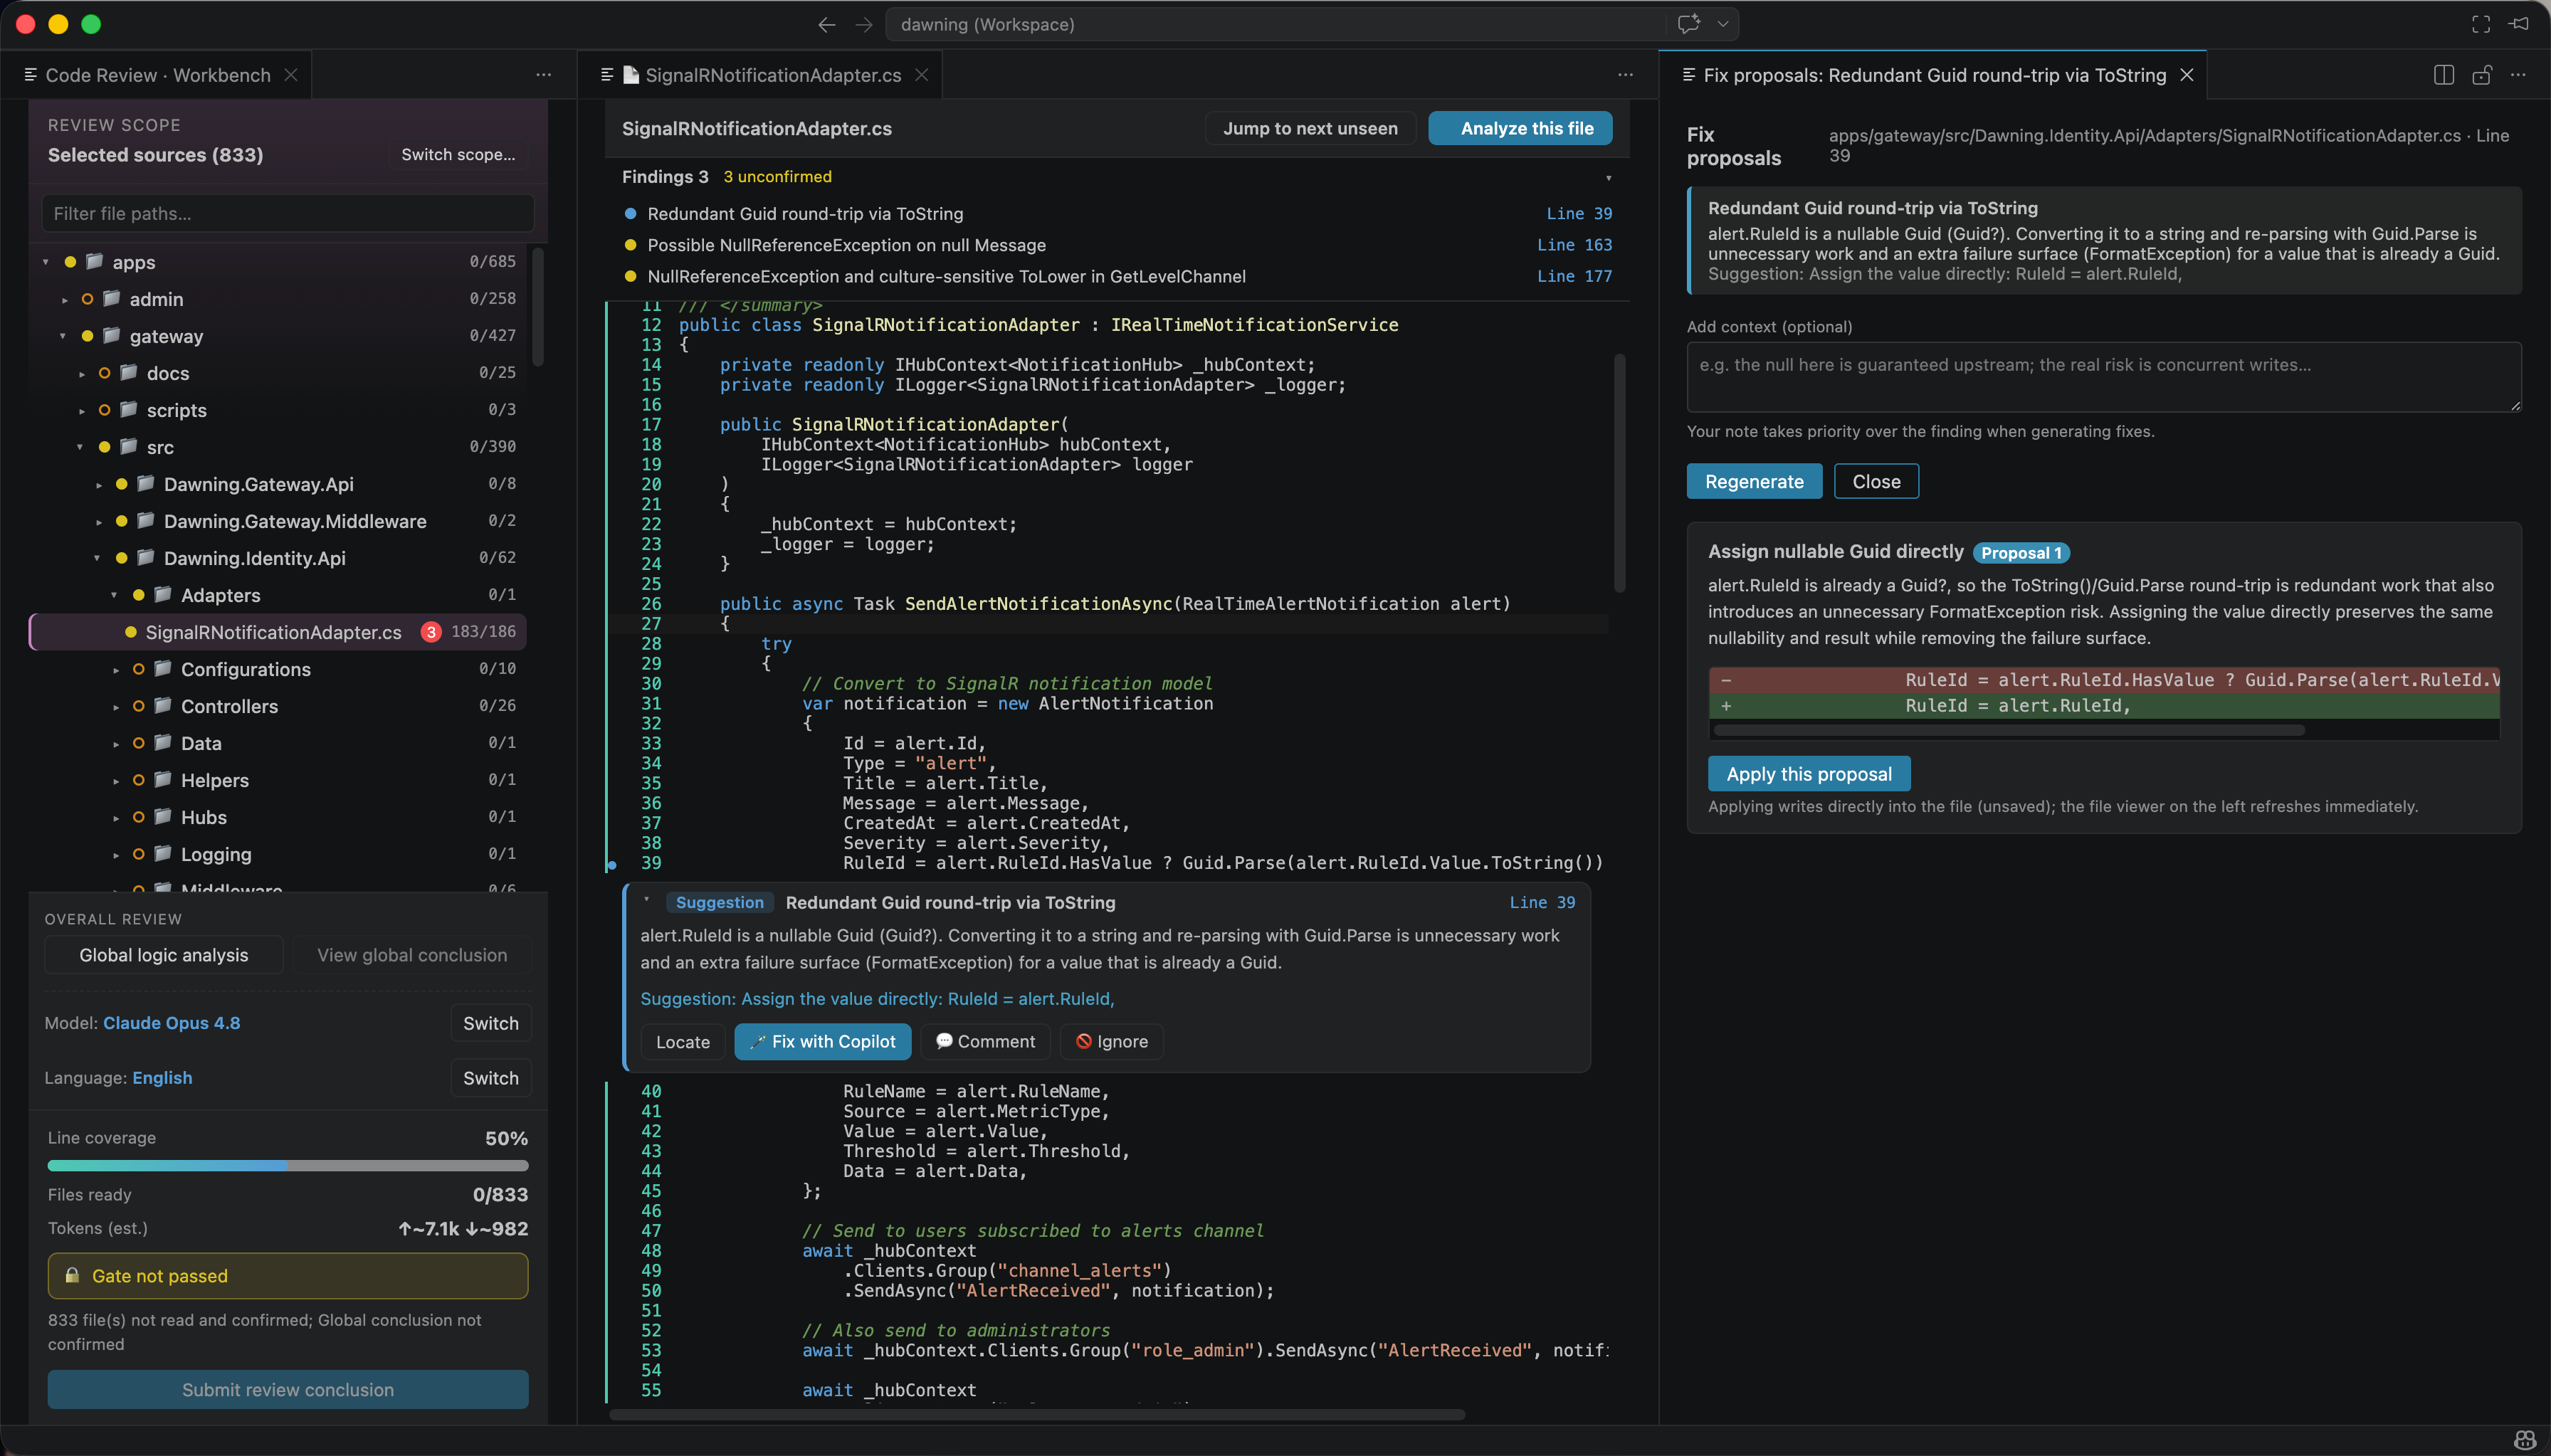Select SignalRNotificationAdapter.cs in the file tree
2551x1456 pixels.
[x=278, y=632]
